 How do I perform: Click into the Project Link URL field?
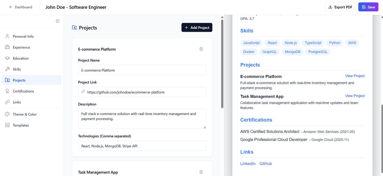[x=142, y=92]
